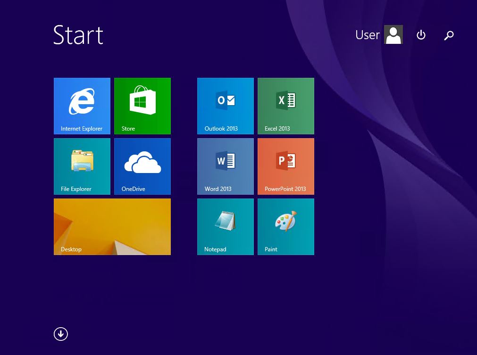The width and height of the screenshot is (477, 355).
Task: Launch the Windows Store tile
Action: [x=142, y=106]
